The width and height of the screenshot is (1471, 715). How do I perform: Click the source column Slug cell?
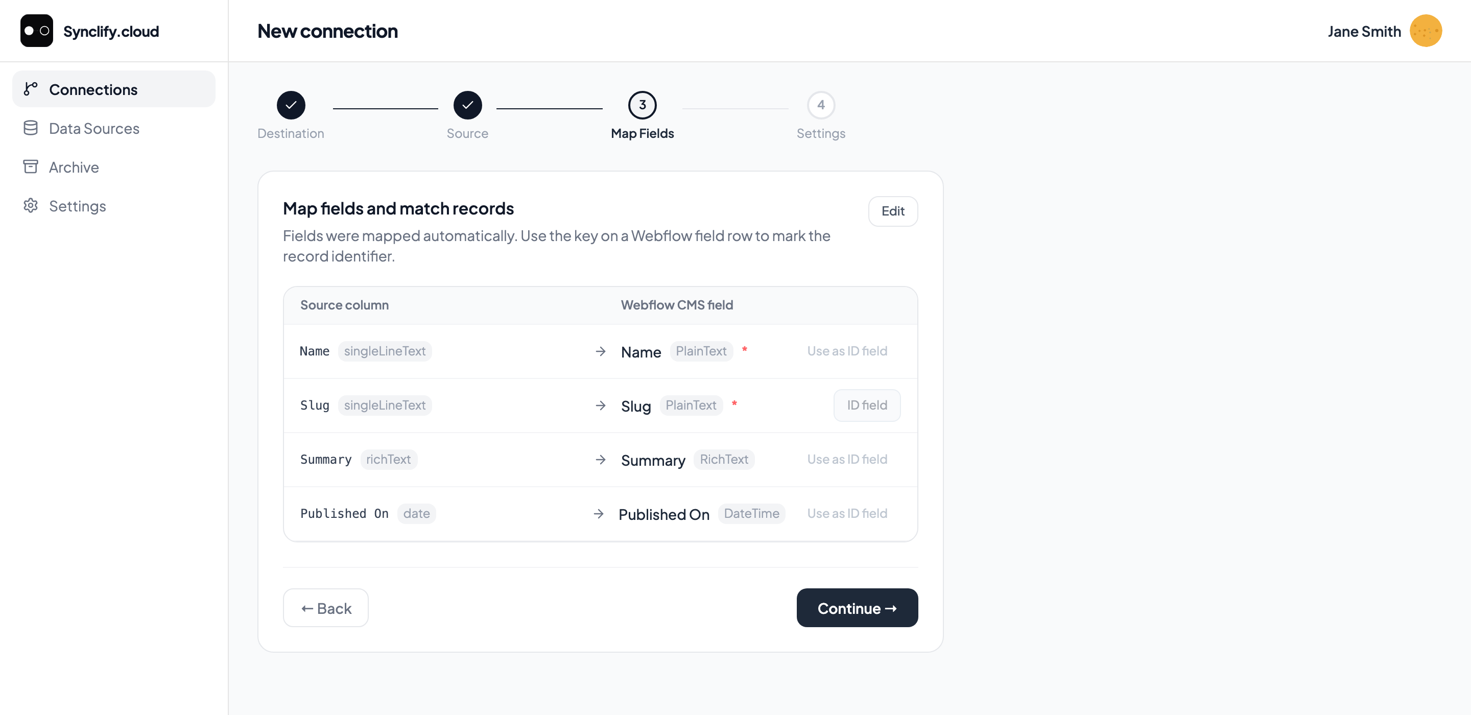(315, 406)
